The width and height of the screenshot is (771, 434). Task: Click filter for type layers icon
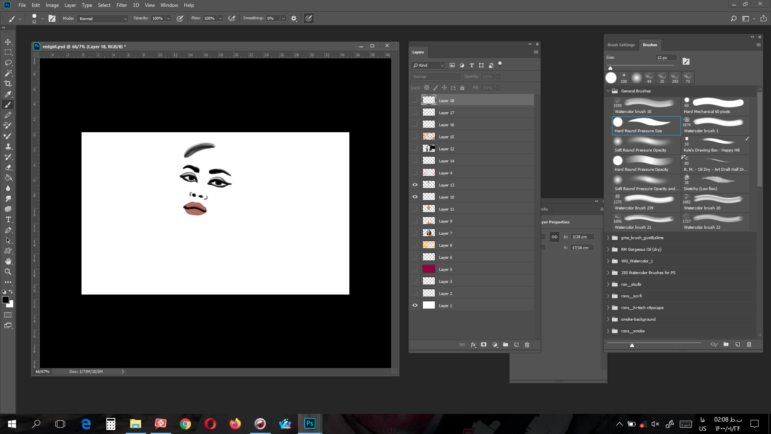pos(472,65)
